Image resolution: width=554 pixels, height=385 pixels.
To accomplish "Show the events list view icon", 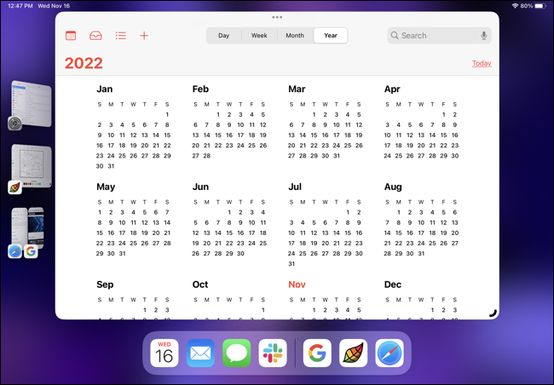I will [121, 35].
